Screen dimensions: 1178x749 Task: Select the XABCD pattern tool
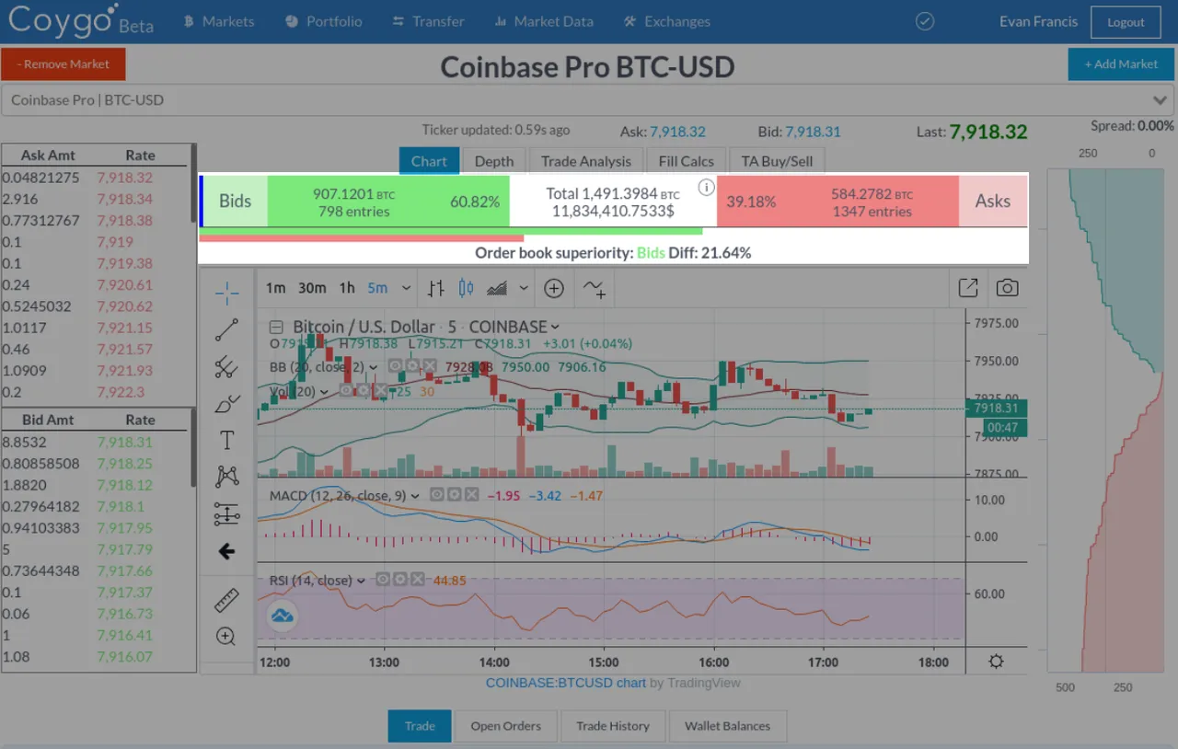click(226, 477)
